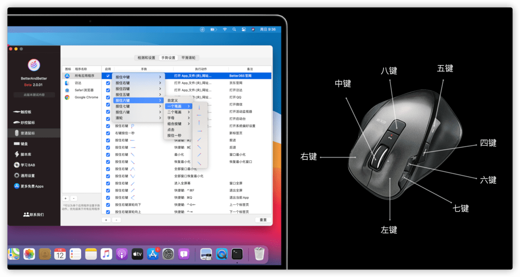Open QuickTime Player from the Dock
520x277 pixels.
(x=221, y=254)
